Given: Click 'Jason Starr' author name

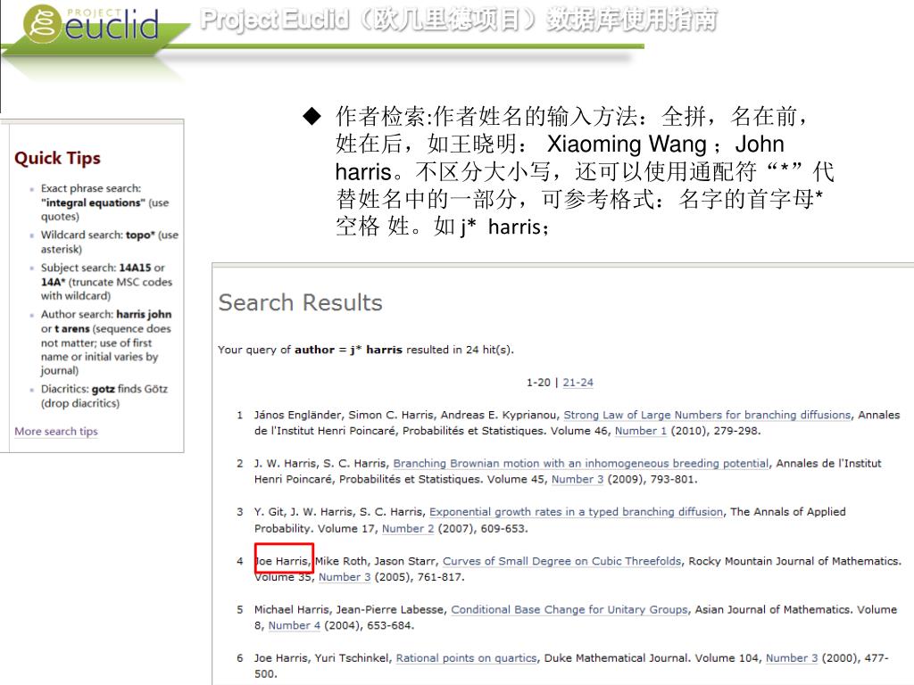Looking at the screenshot, I should click(x=404, y=561).
